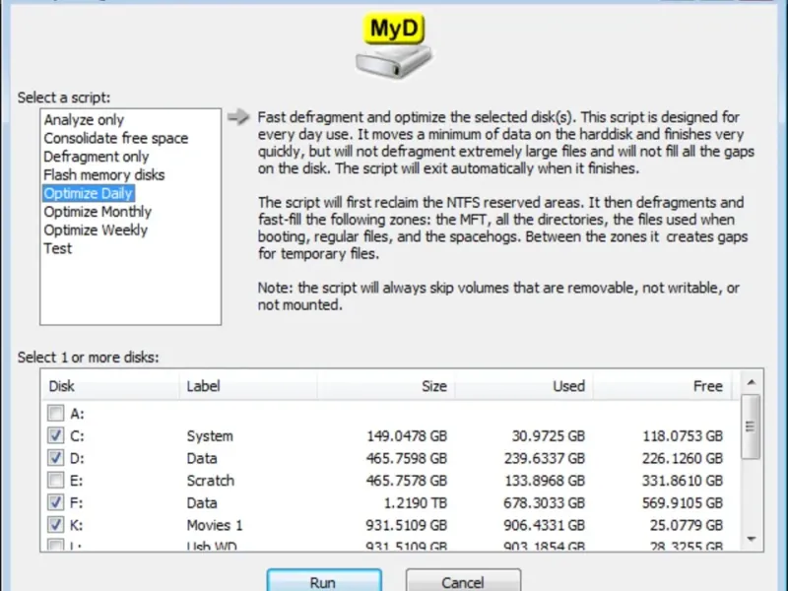Click the System label in C: row
Image resolution: width=788 pixels, height=591 pixels.
tap(210, 435)
